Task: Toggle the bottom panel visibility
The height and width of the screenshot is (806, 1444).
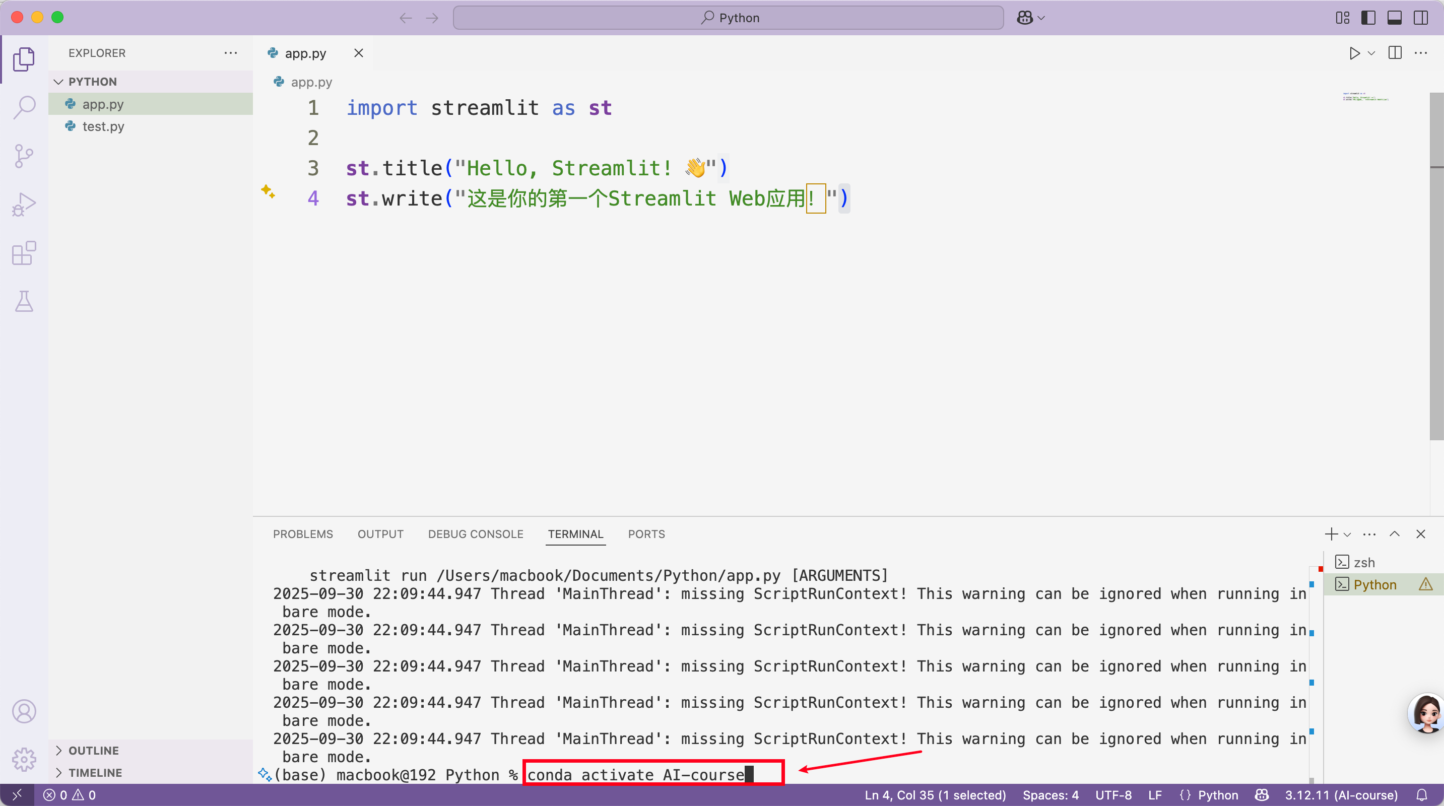Action: (x=1394, y=18)
